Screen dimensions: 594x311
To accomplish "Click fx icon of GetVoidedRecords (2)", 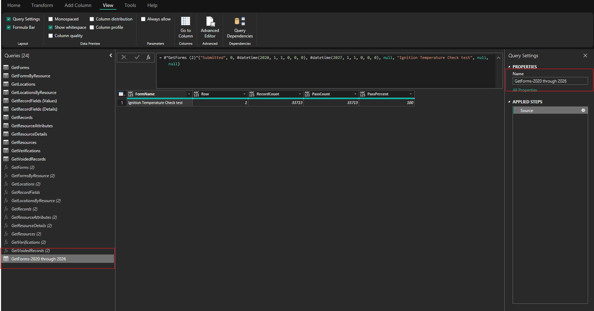I will [x=6, y=250].
